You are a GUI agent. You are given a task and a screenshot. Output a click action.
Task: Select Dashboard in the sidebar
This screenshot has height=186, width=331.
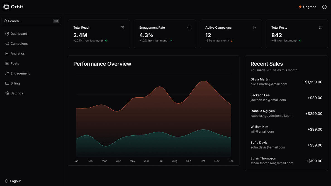pos(19,33)
